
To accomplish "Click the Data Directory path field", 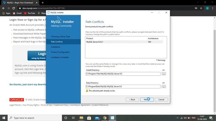I will click(123, 87).
